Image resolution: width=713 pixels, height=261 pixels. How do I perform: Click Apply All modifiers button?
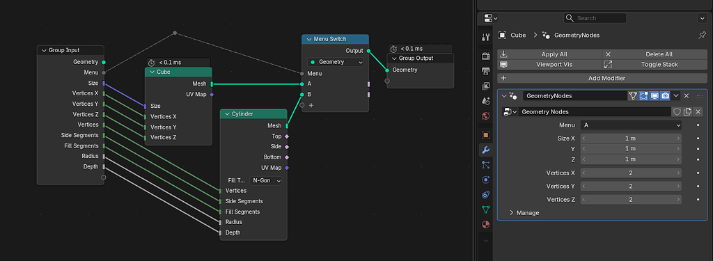point(549,54)
